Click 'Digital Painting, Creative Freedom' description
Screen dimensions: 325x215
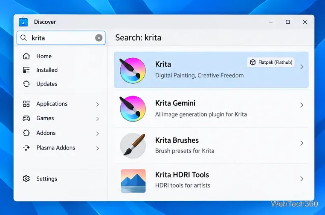(200, 75)
